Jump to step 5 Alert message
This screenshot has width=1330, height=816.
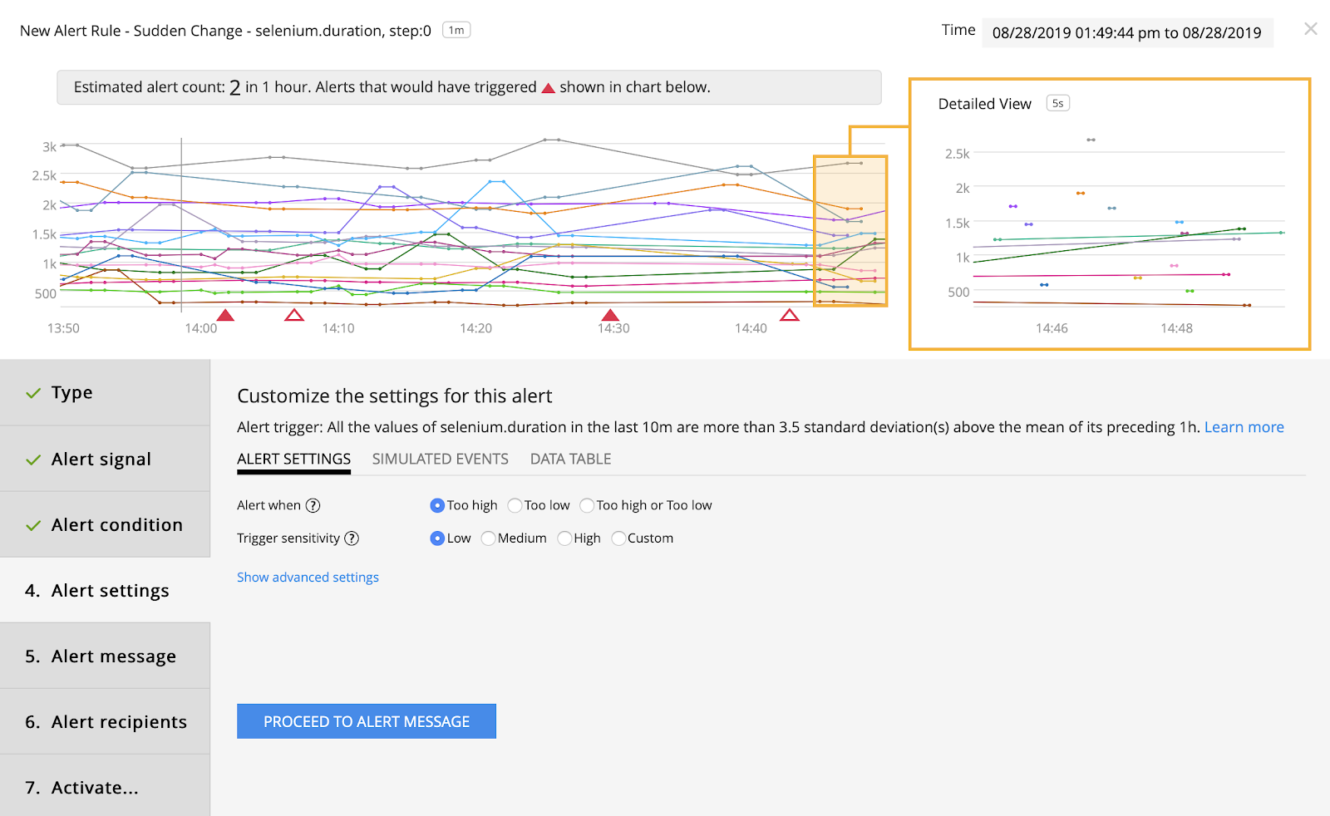point(105,656)
